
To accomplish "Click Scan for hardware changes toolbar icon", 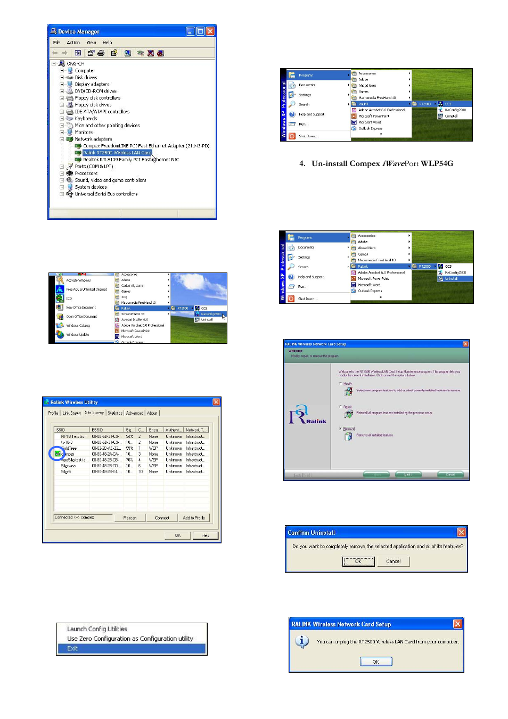I will [x=128, y=53].
